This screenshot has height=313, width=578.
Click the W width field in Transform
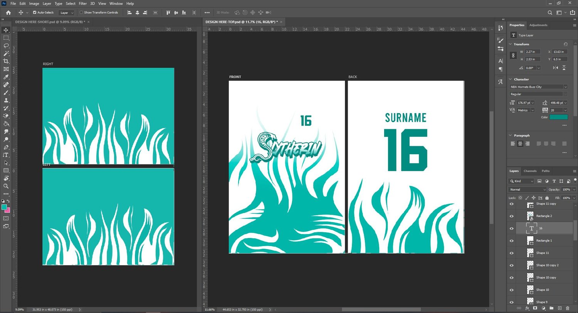pyautogui.click(x=533, y=52)
